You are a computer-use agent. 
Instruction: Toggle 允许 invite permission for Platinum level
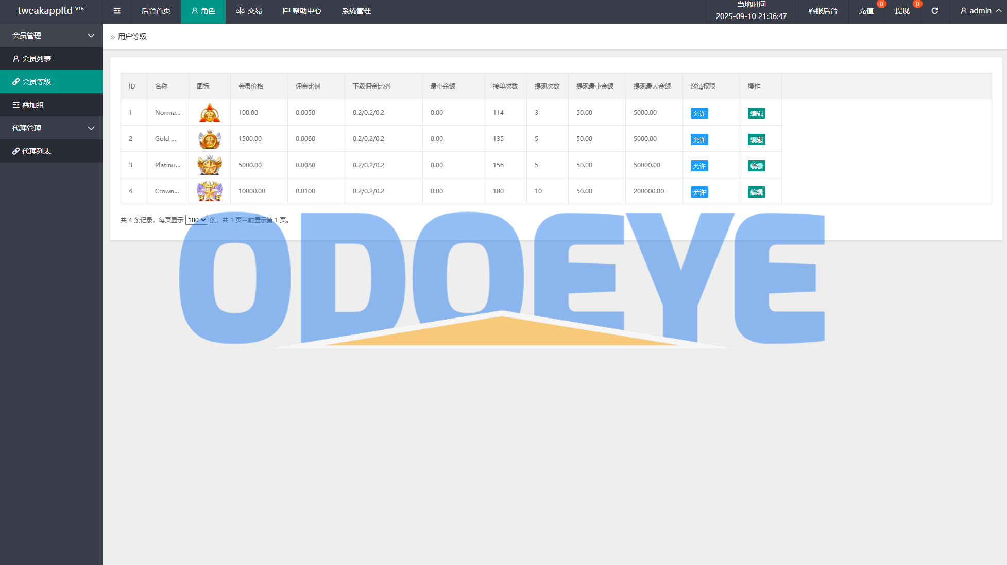699,166
